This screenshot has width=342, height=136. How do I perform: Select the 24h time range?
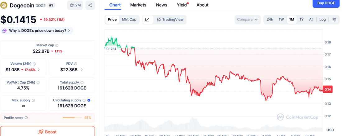coord(270,19)
